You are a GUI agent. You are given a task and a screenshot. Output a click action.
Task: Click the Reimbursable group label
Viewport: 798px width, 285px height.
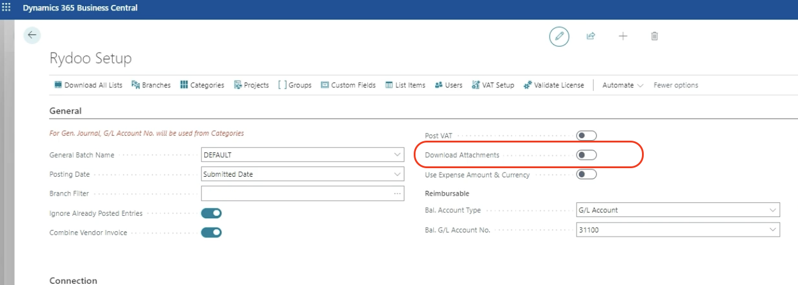click(447, 193)
